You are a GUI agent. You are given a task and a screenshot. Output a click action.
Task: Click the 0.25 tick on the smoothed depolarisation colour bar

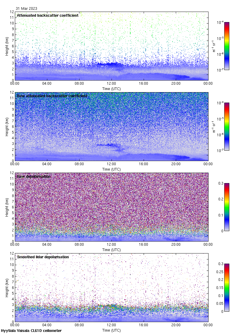click(x=220, y=272)
